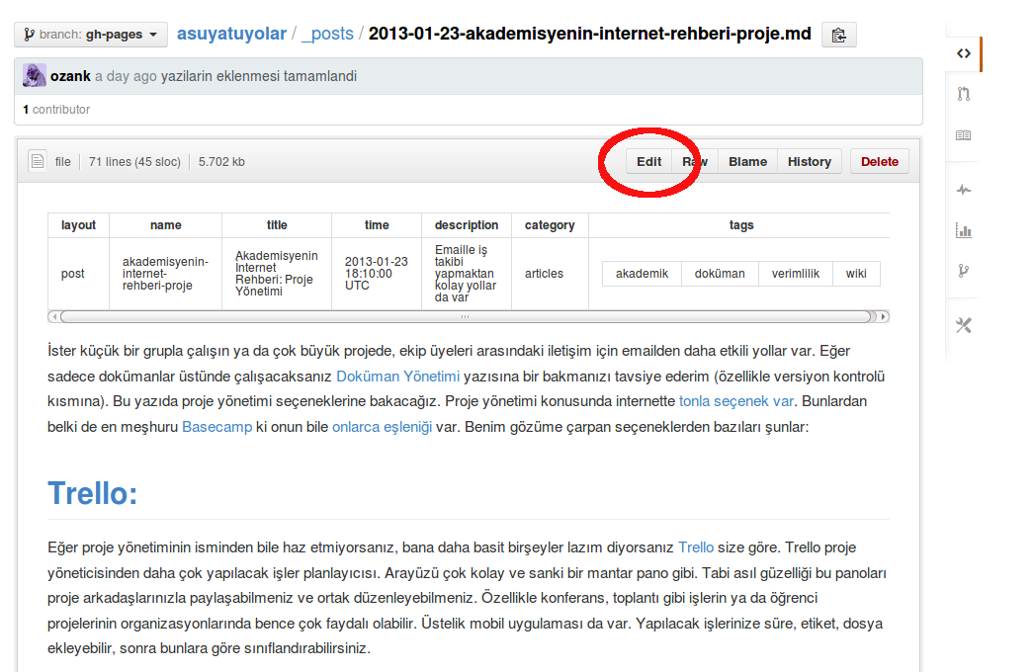Open repository Settings tools icon

(964, 325)
